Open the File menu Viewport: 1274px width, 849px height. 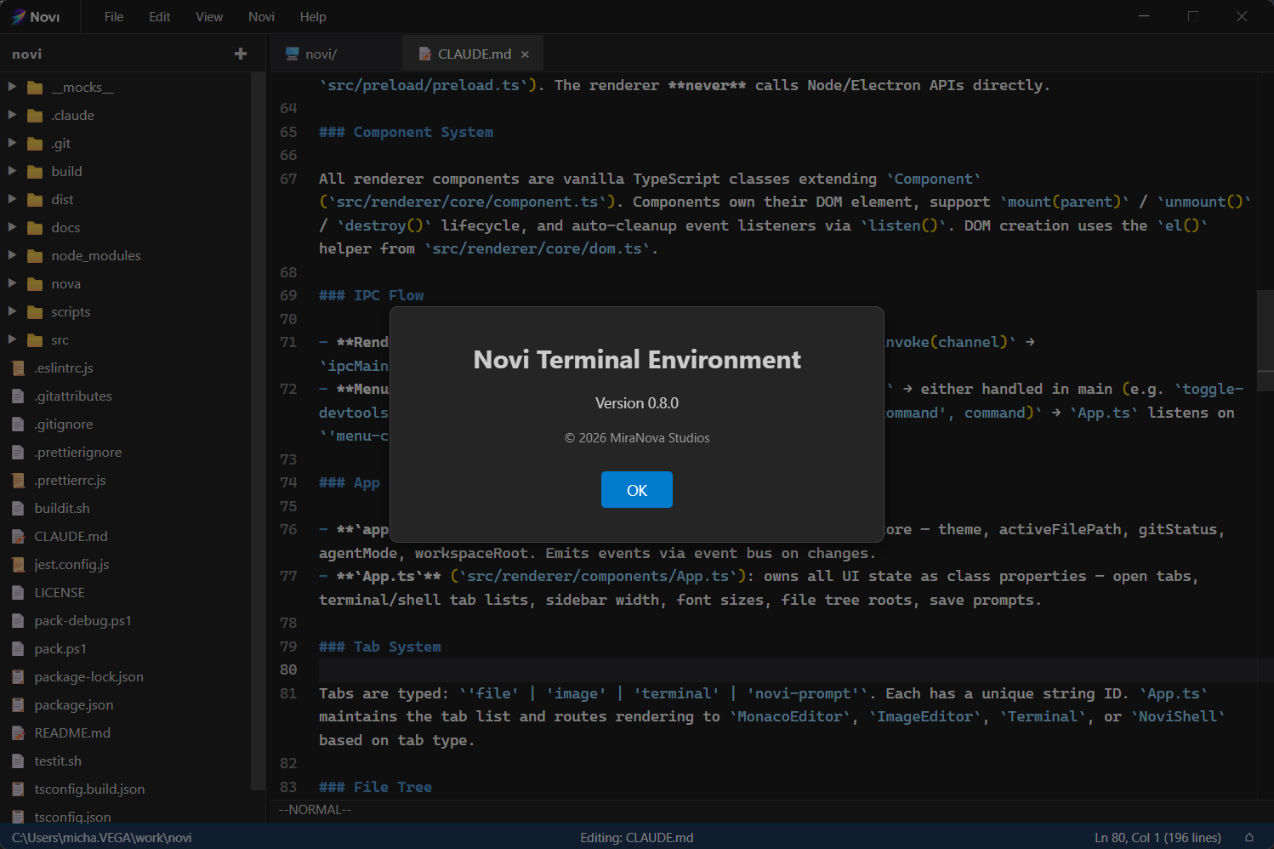114,17
